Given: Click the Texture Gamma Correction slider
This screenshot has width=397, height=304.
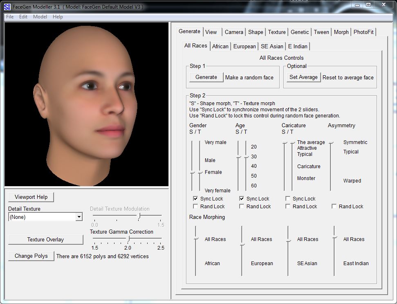Looking at the screenshot, I should tap(128, 238).
